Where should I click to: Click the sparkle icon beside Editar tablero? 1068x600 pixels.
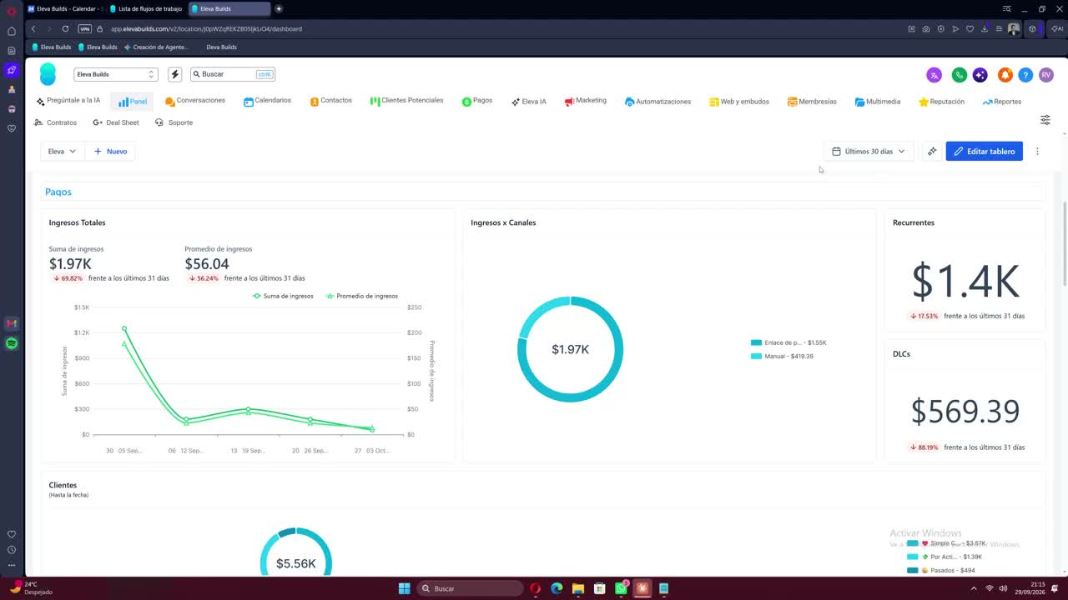pyautogui.click(x=932, y=152)
